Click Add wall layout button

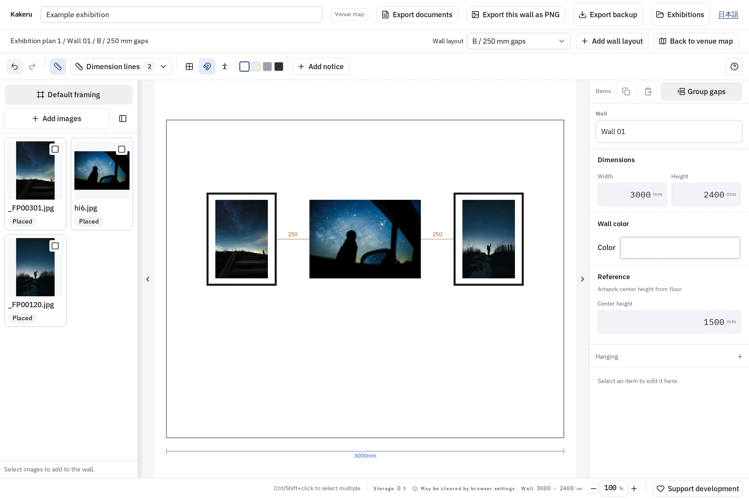(x=612, y=41)
